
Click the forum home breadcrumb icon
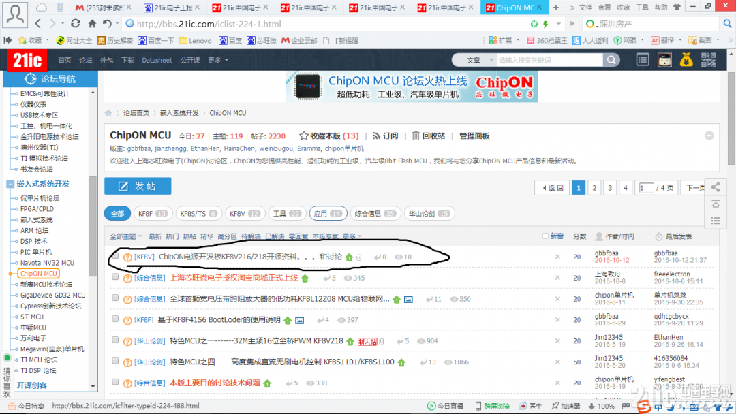pyautogui.click(x=108, y=113)
